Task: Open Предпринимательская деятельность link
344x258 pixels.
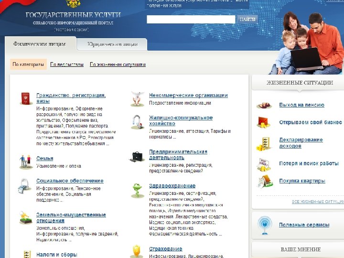Action: (x=178, y=155)
